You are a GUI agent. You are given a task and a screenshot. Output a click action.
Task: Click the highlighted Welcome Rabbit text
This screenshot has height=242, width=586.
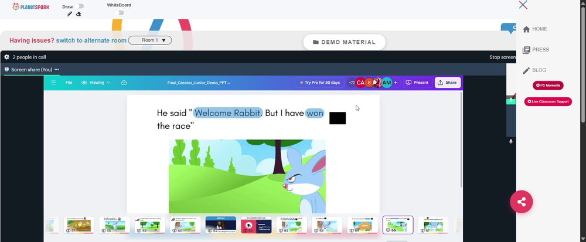[x=228, y=113]
